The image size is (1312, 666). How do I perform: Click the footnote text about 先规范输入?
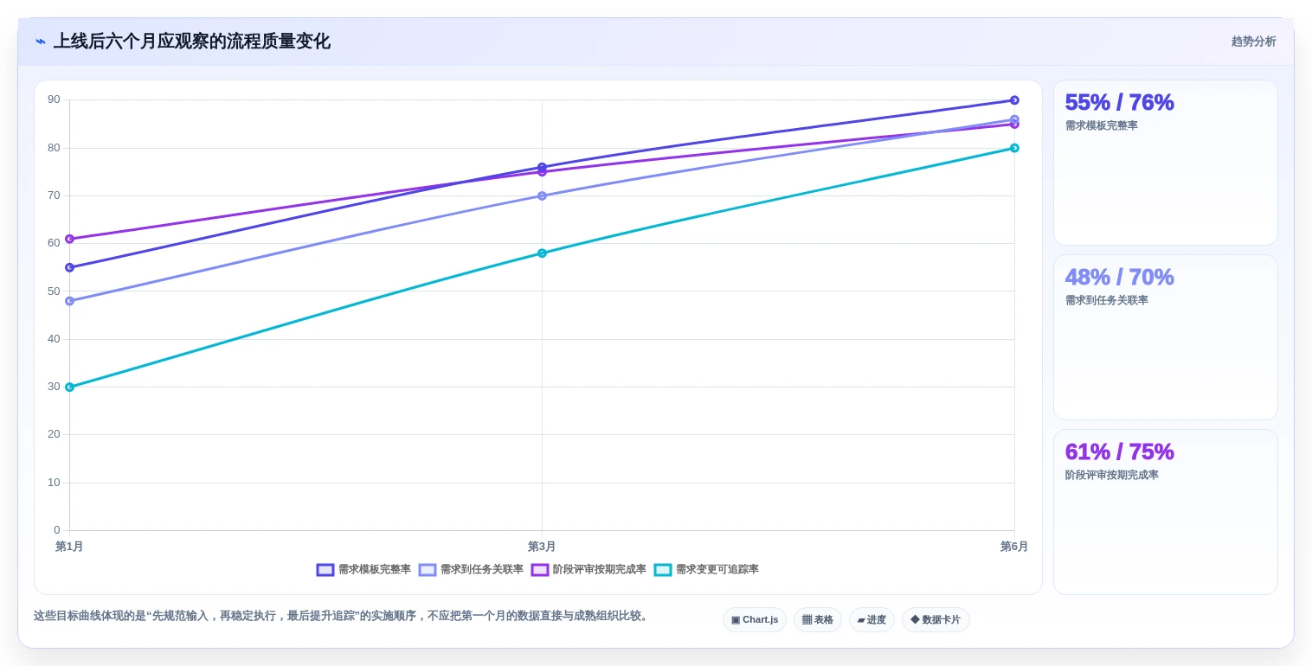(343, 616)
